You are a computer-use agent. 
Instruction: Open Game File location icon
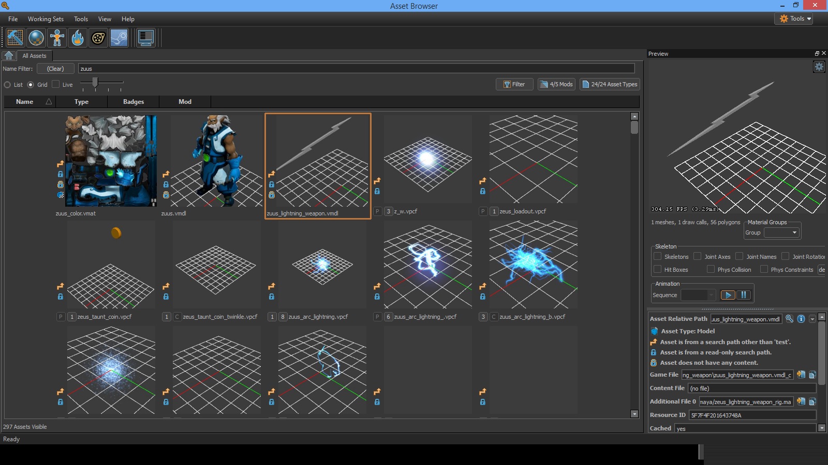[x=801, y=375]
